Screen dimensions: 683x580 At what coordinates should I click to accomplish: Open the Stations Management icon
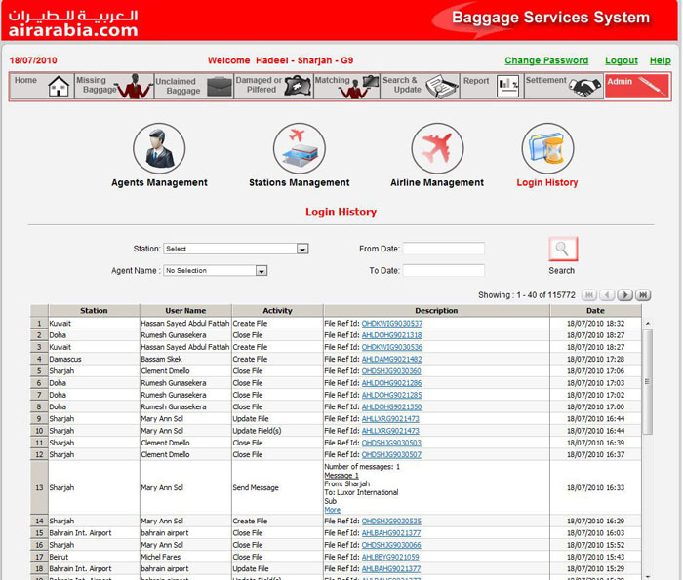299,149
